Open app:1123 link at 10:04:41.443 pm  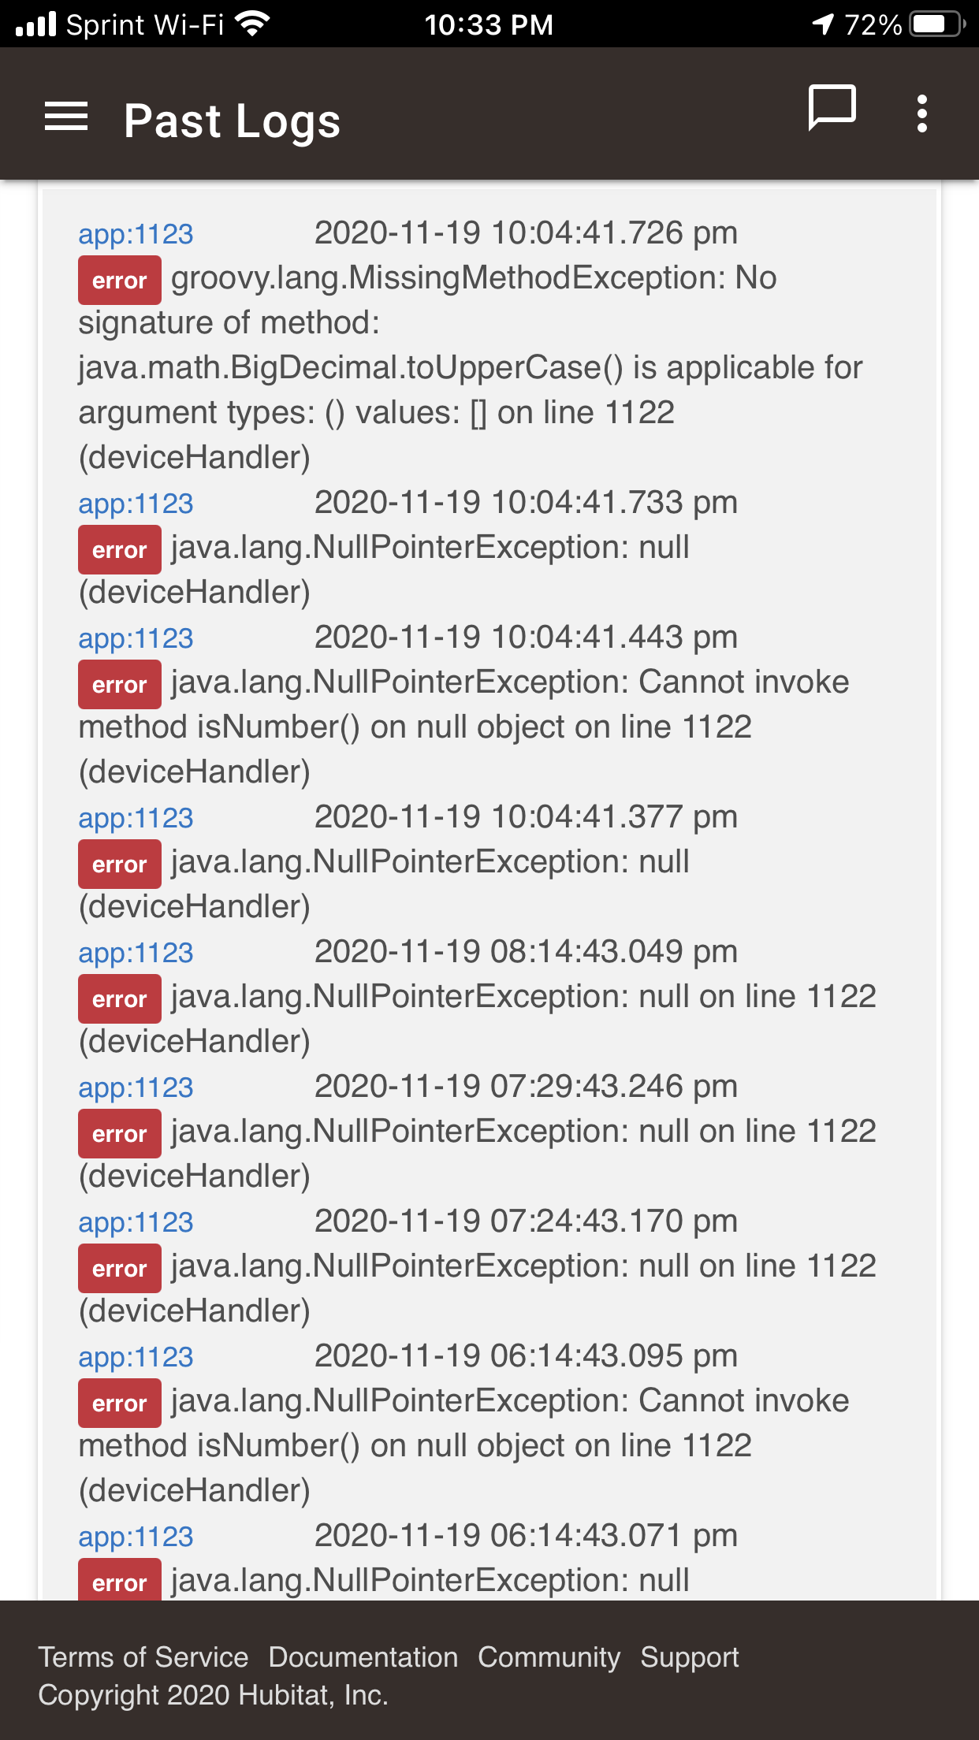[136, 638]
